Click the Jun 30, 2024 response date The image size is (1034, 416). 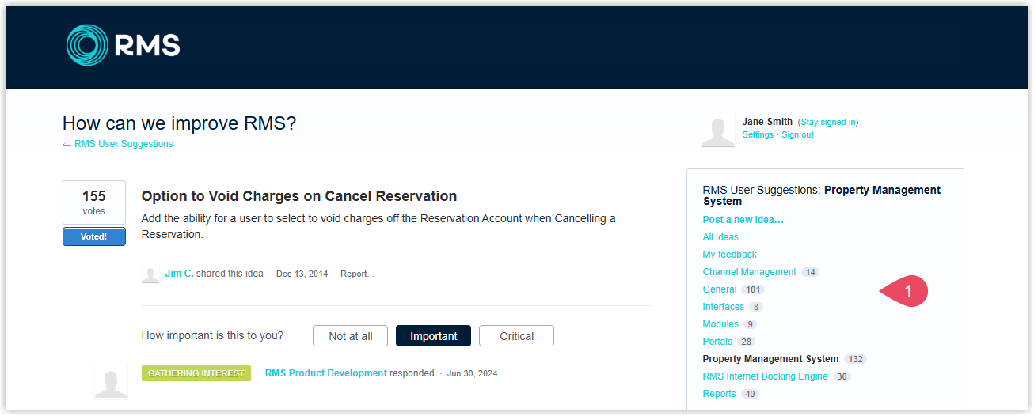(x=473, y=373)
